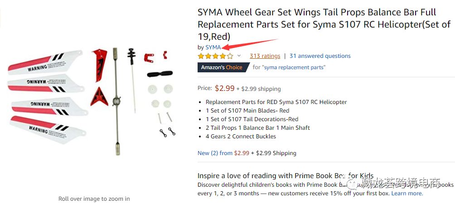Open the 31 answered questions link
Viewport: 455px width, 203px height.
pos(320,56)
